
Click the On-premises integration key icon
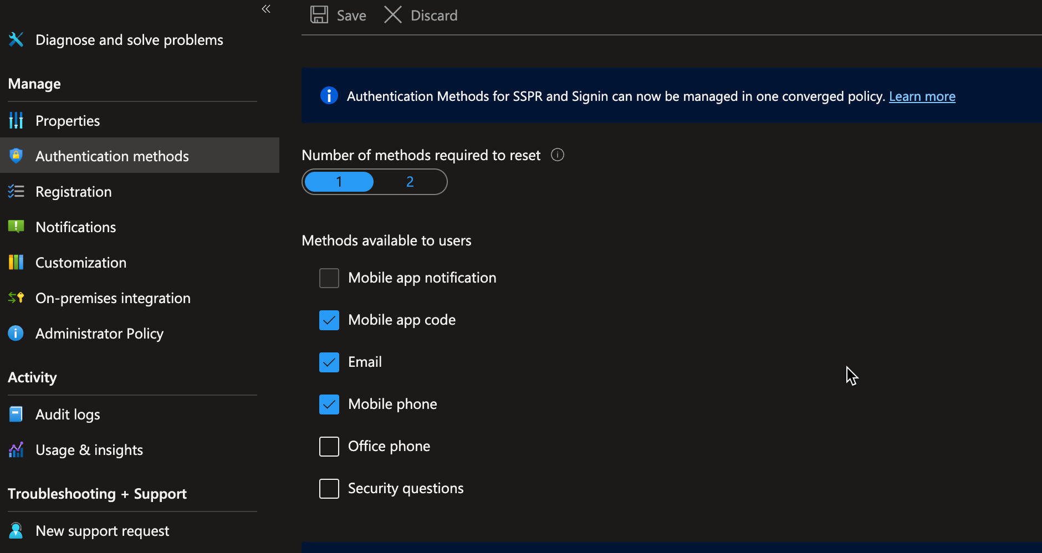tap(16, 298)
